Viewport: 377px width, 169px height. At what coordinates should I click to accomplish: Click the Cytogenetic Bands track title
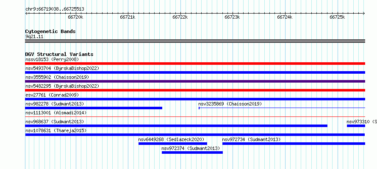pyautogui.click(x=50, y=31)
